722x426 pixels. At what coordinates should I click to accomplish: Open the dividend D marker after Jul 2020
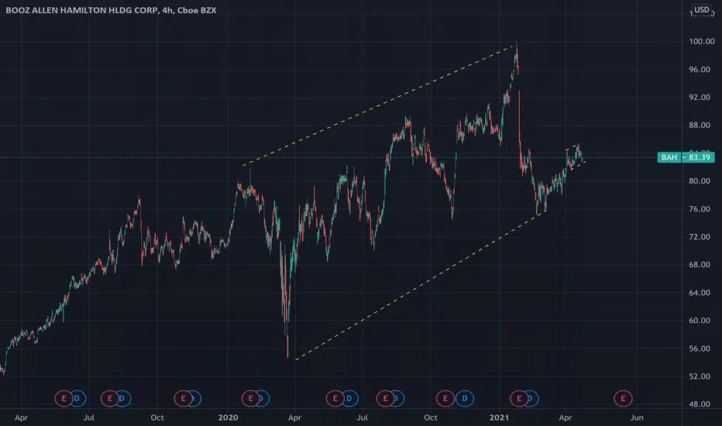pyautogui.click(x=397, y=398)
